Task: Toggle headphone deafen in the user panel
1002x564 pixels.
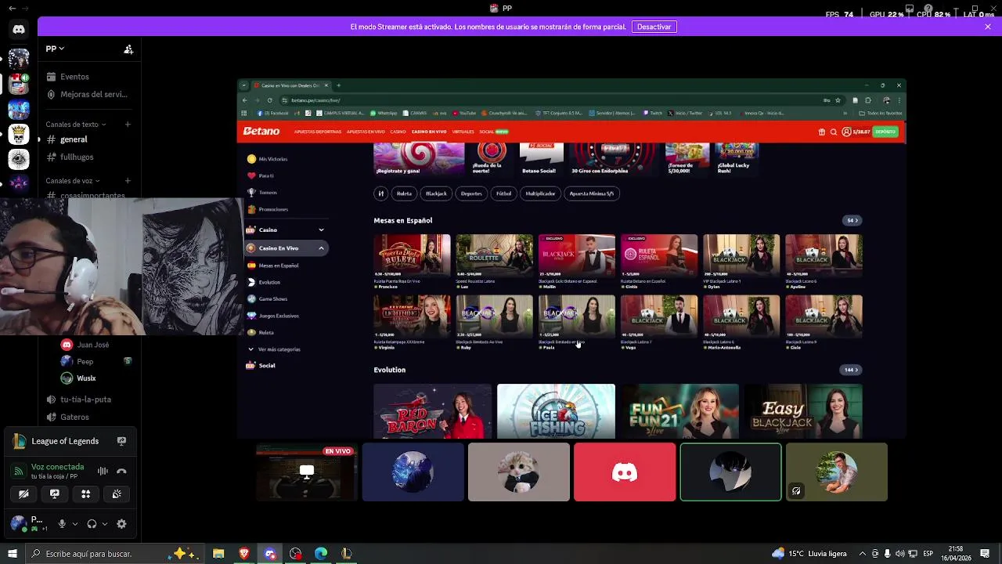Action: 92,524
